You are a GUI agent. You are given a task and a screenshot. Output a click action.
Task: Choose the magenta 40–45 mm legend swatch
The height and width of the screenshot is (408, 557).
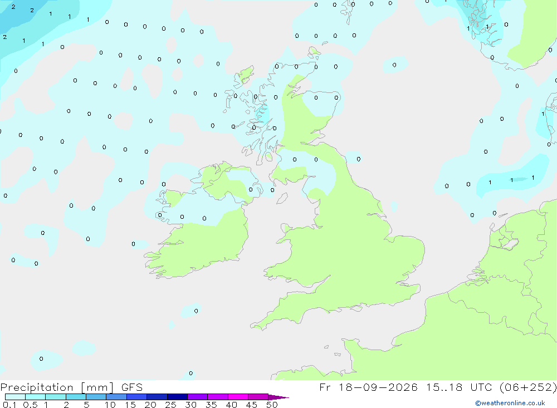click(238, 397)
